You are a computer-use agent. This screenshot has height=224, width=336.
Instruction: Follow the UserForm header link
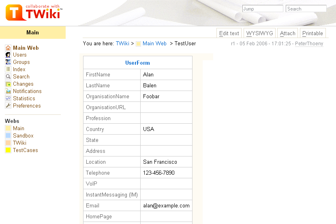(137, 63)
